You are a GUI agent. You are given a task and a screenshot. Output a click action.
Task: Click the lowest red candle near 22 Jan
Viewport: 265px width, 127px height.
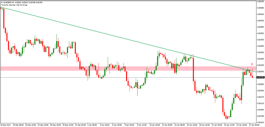click(x=226, y=117)
